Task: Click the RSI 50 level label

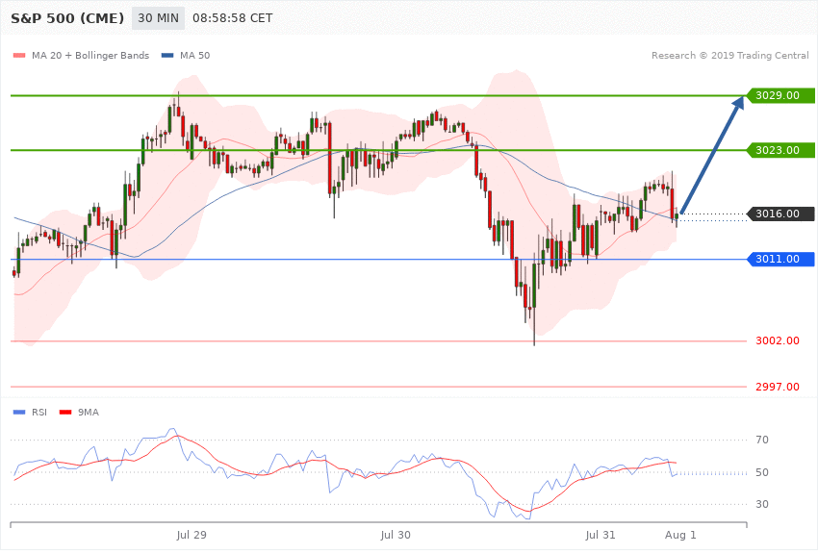Action: tap(761, 472)
